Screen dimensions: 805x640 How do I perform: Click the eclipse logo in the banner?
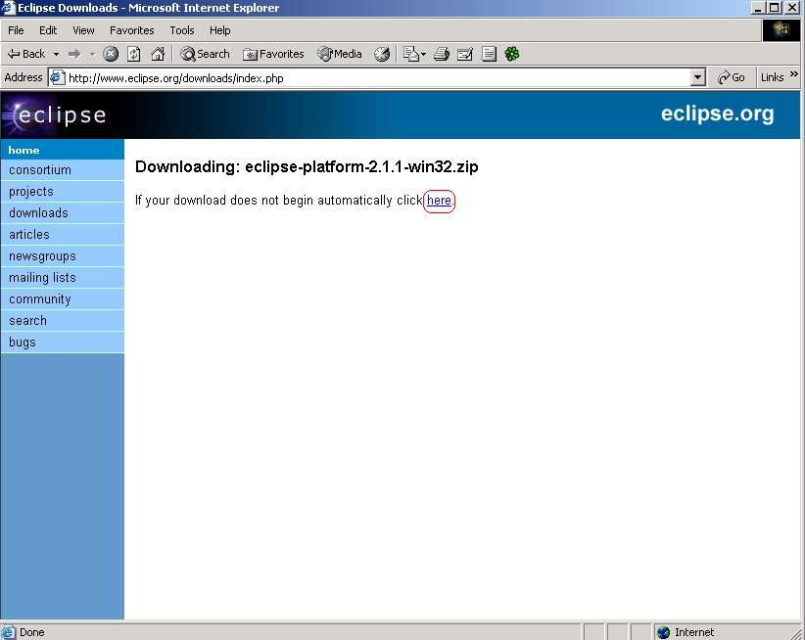pyautogui.click(x=55, y=114)
